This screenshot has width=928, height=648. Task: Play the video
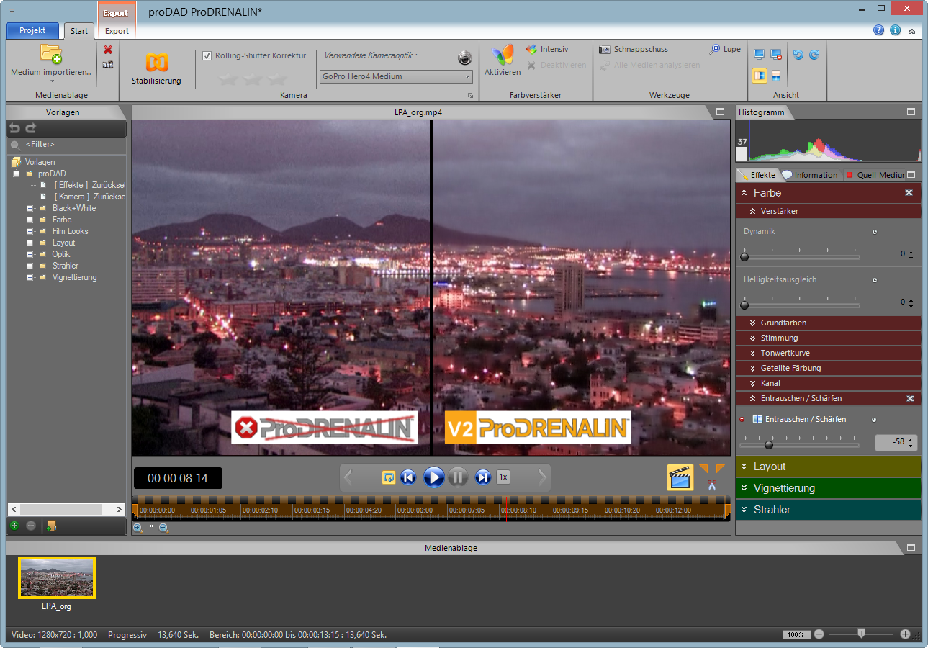(433, 477)
